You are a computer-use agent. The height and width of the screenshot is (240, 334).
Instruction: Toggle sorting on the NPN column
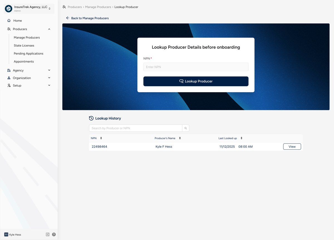coord(100,138)
